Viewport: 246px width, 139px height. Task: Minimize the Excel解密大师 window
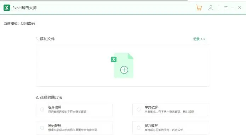[233, 8]
